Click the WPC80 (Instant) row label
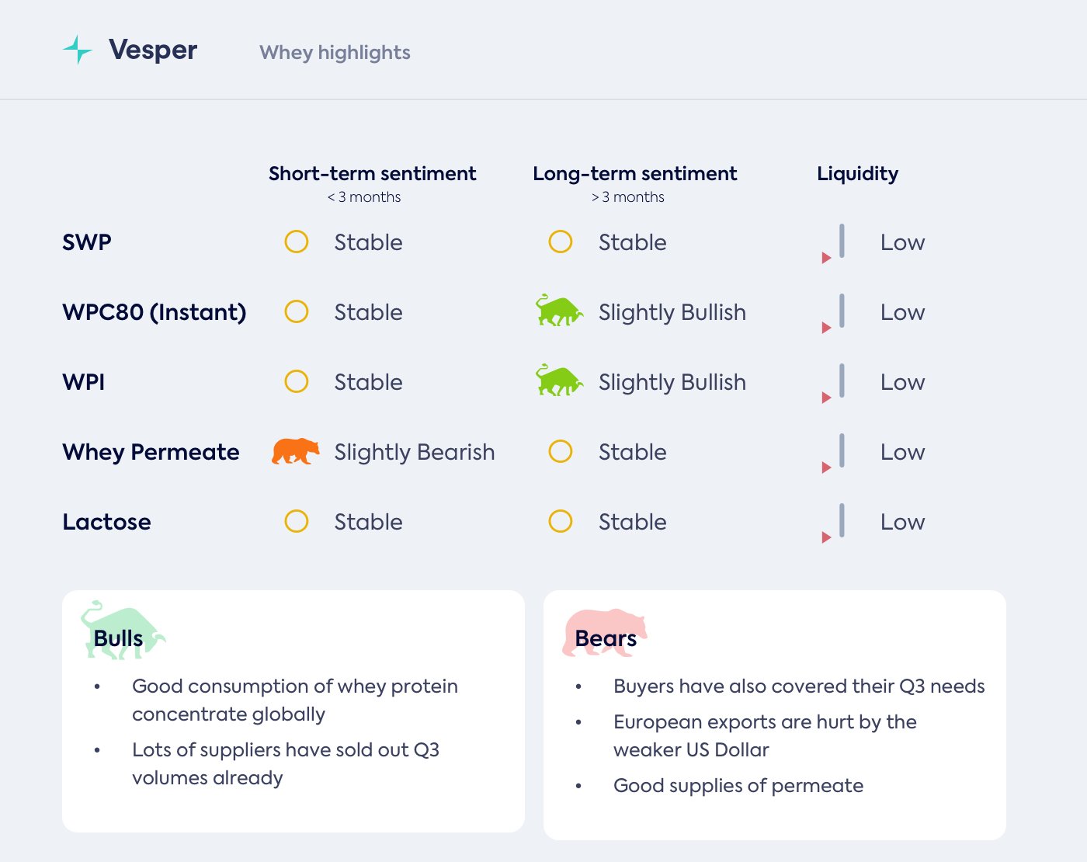 (155, 312)
